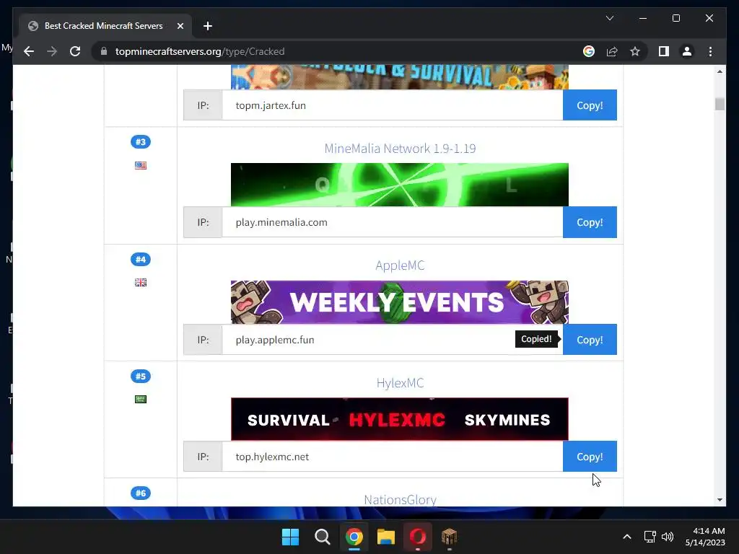Click the Skyblock & Survival banner
Screen dimensions: 739x554
(400, 77)
